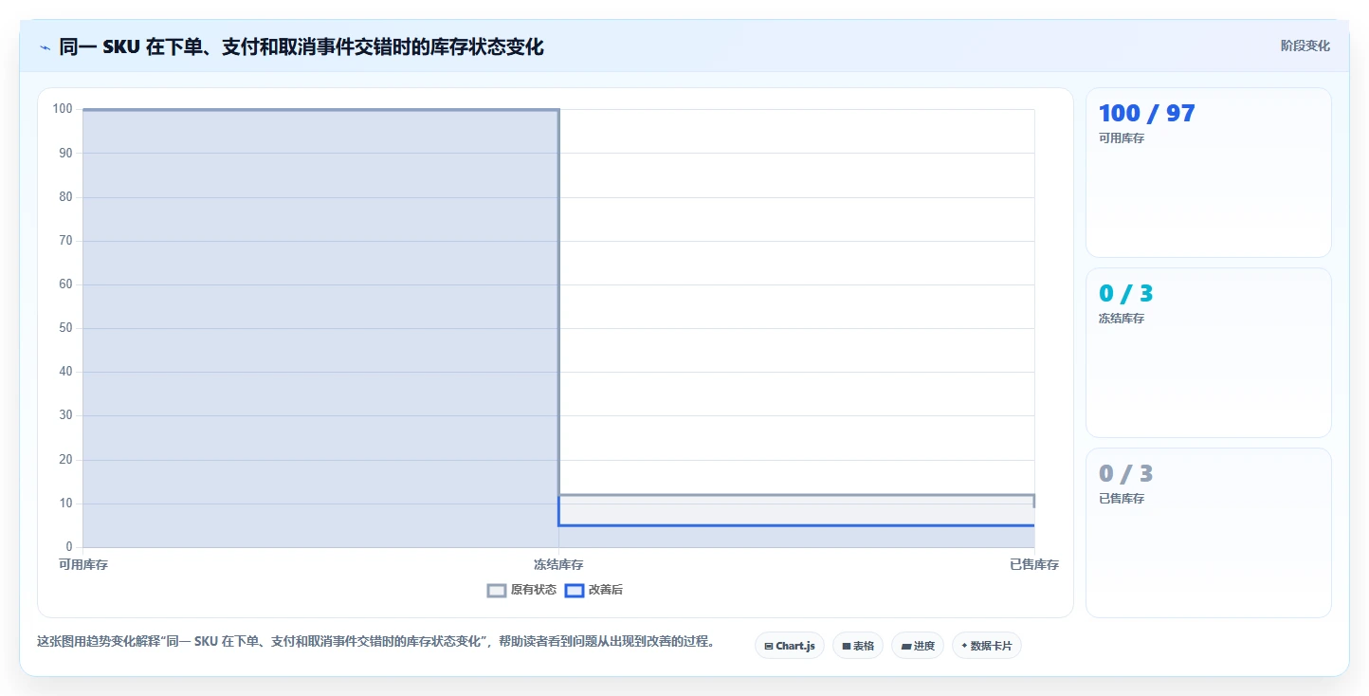Toggle the 改善后 legend item
This screenshot has height=696, width=1369.
[x=593, y=590]
